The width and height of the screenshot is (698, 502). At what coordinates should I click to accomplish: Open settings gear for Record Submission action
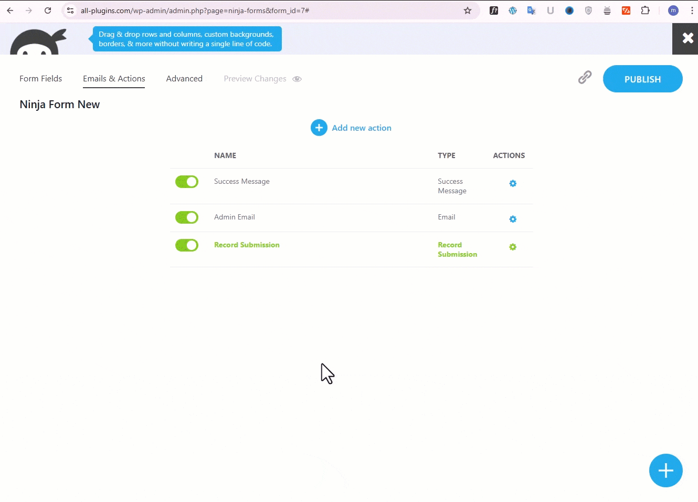513,247
